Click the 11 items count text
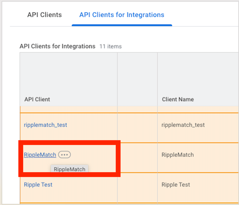 (x=110, y=46)
